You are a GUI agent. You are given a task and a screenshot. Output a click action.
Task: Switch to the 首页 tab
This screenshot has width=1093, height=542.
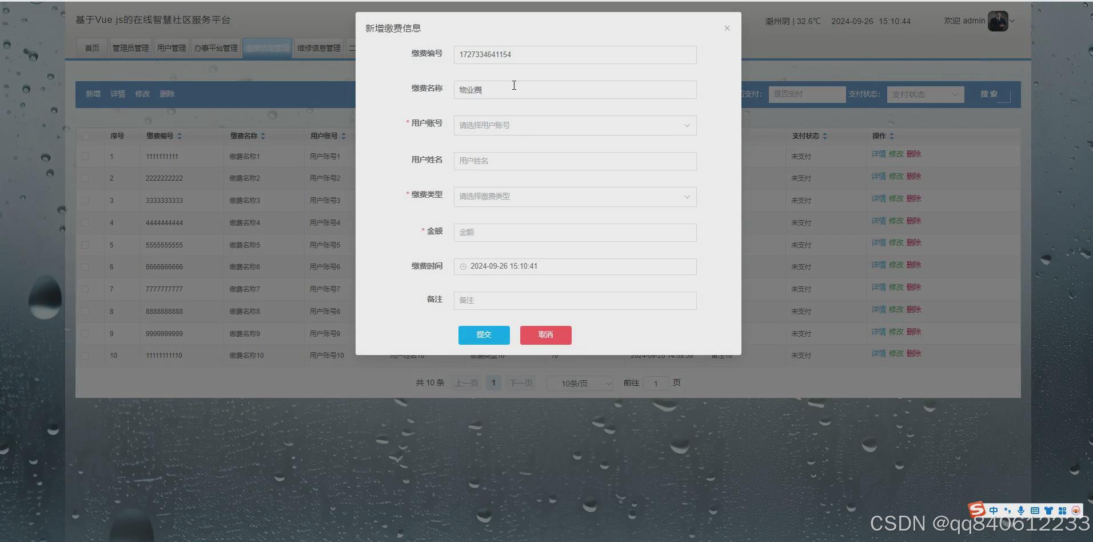click(x=92, y=48)
